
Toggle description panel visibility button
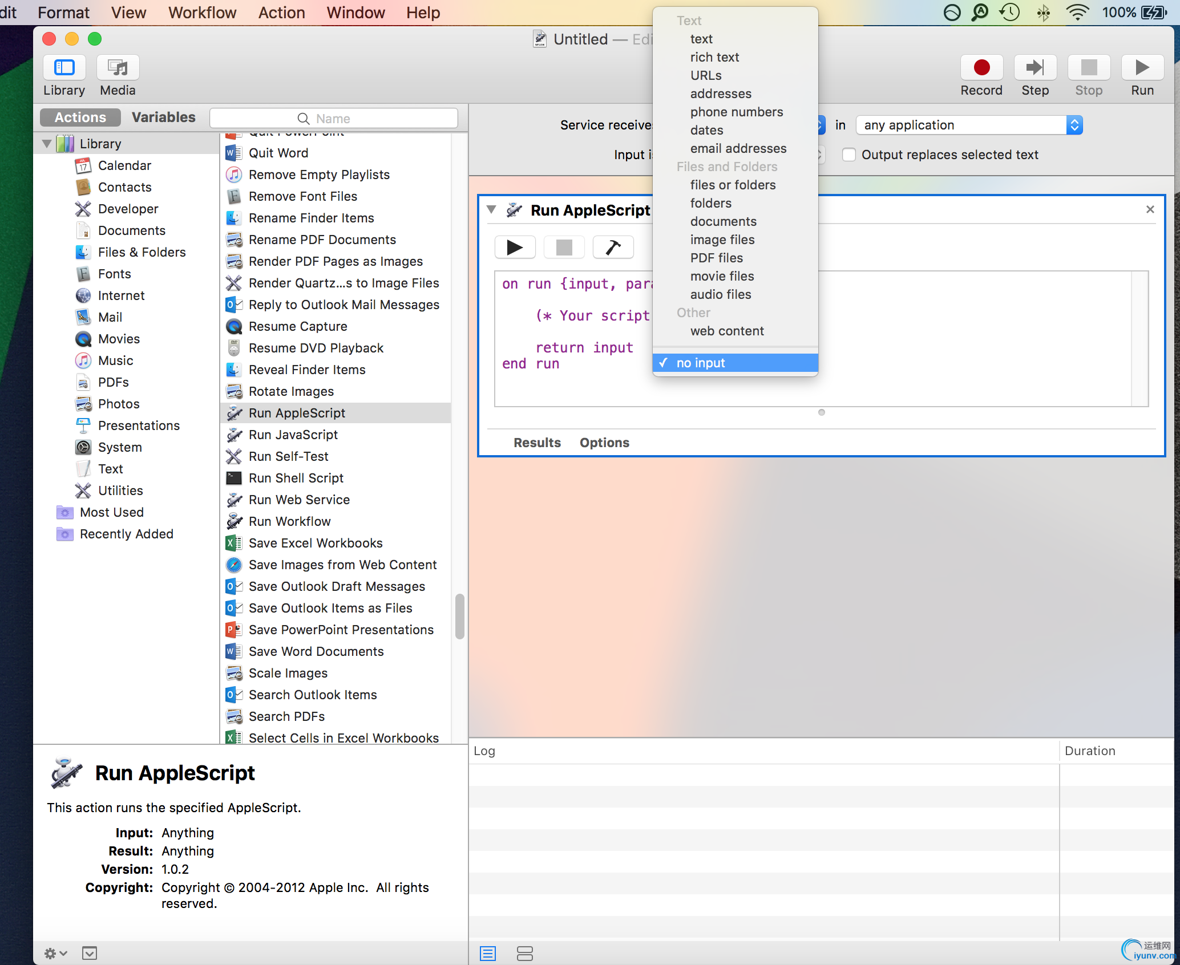tap(90, 953)
